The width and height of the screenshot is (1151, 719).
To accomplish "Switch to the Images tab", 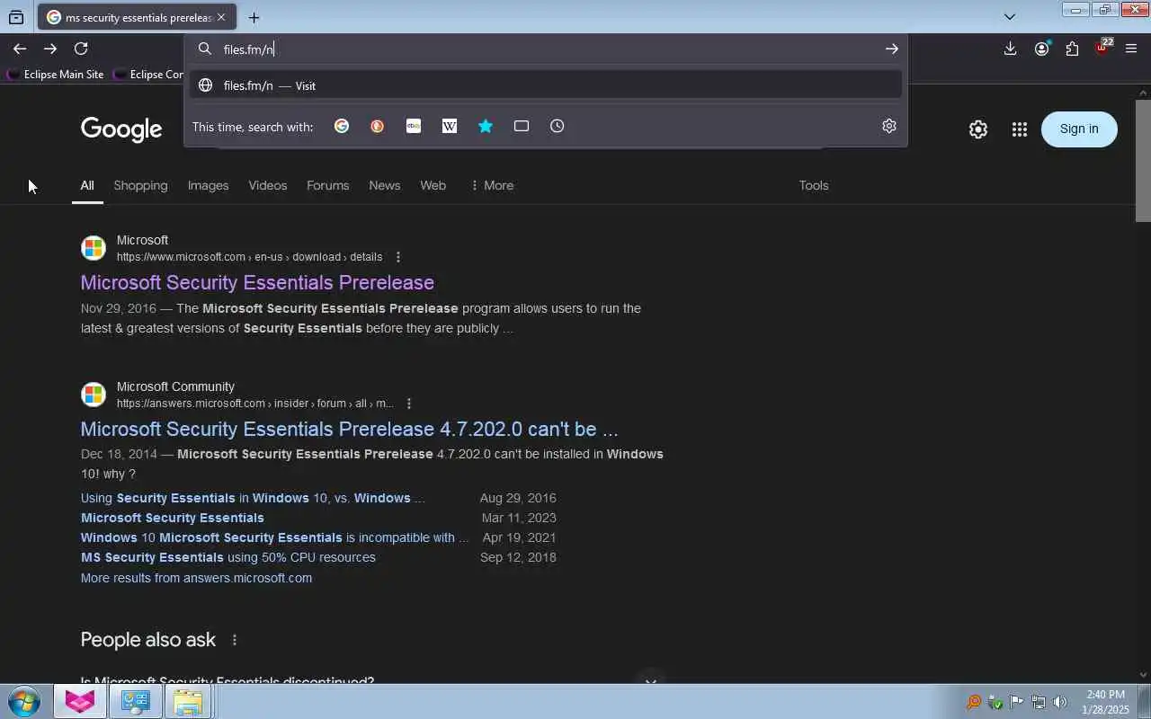I will (208, 185).
